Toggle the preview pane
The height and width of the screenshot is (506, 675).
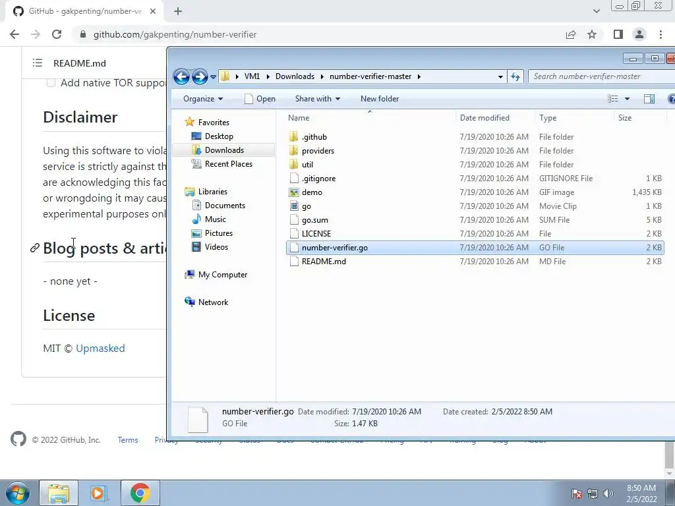point(649,99)
